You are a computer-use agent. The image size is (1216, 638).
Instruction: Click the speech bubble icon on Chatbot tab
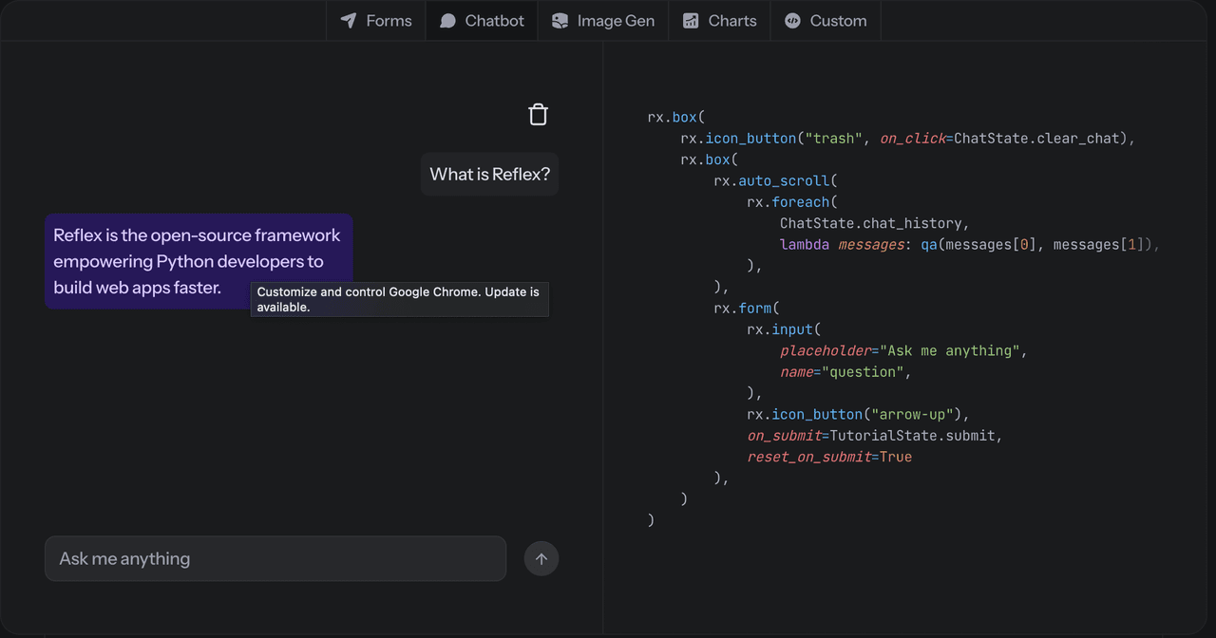447,21
